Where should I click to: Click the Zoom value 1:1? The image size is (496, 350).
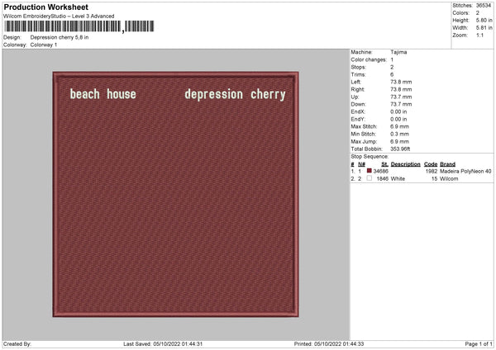tap(479, 35)
